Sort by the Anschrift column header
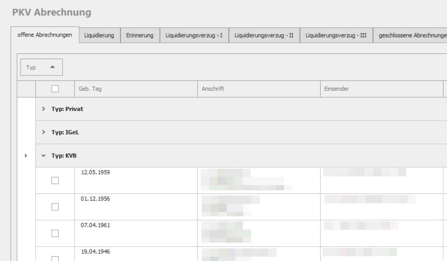This screenshot has width=447, height=261. 258,89
